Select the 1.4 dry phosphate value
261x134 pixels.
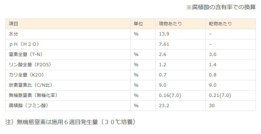(x=213, y=65)
